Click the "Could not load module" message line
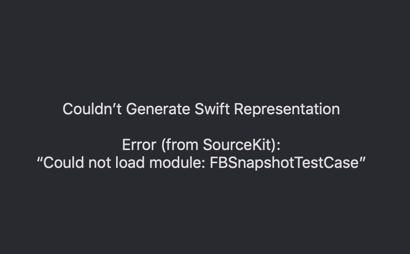The height and width of the screenshot is (254, 410). click(x=201, y=162)
